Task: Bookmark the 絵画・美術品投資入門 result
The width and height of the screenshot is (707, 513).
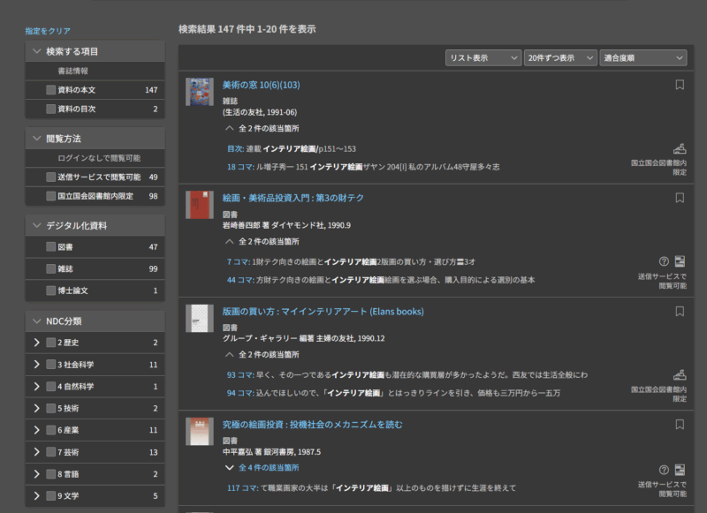Action: coord(680,199)
